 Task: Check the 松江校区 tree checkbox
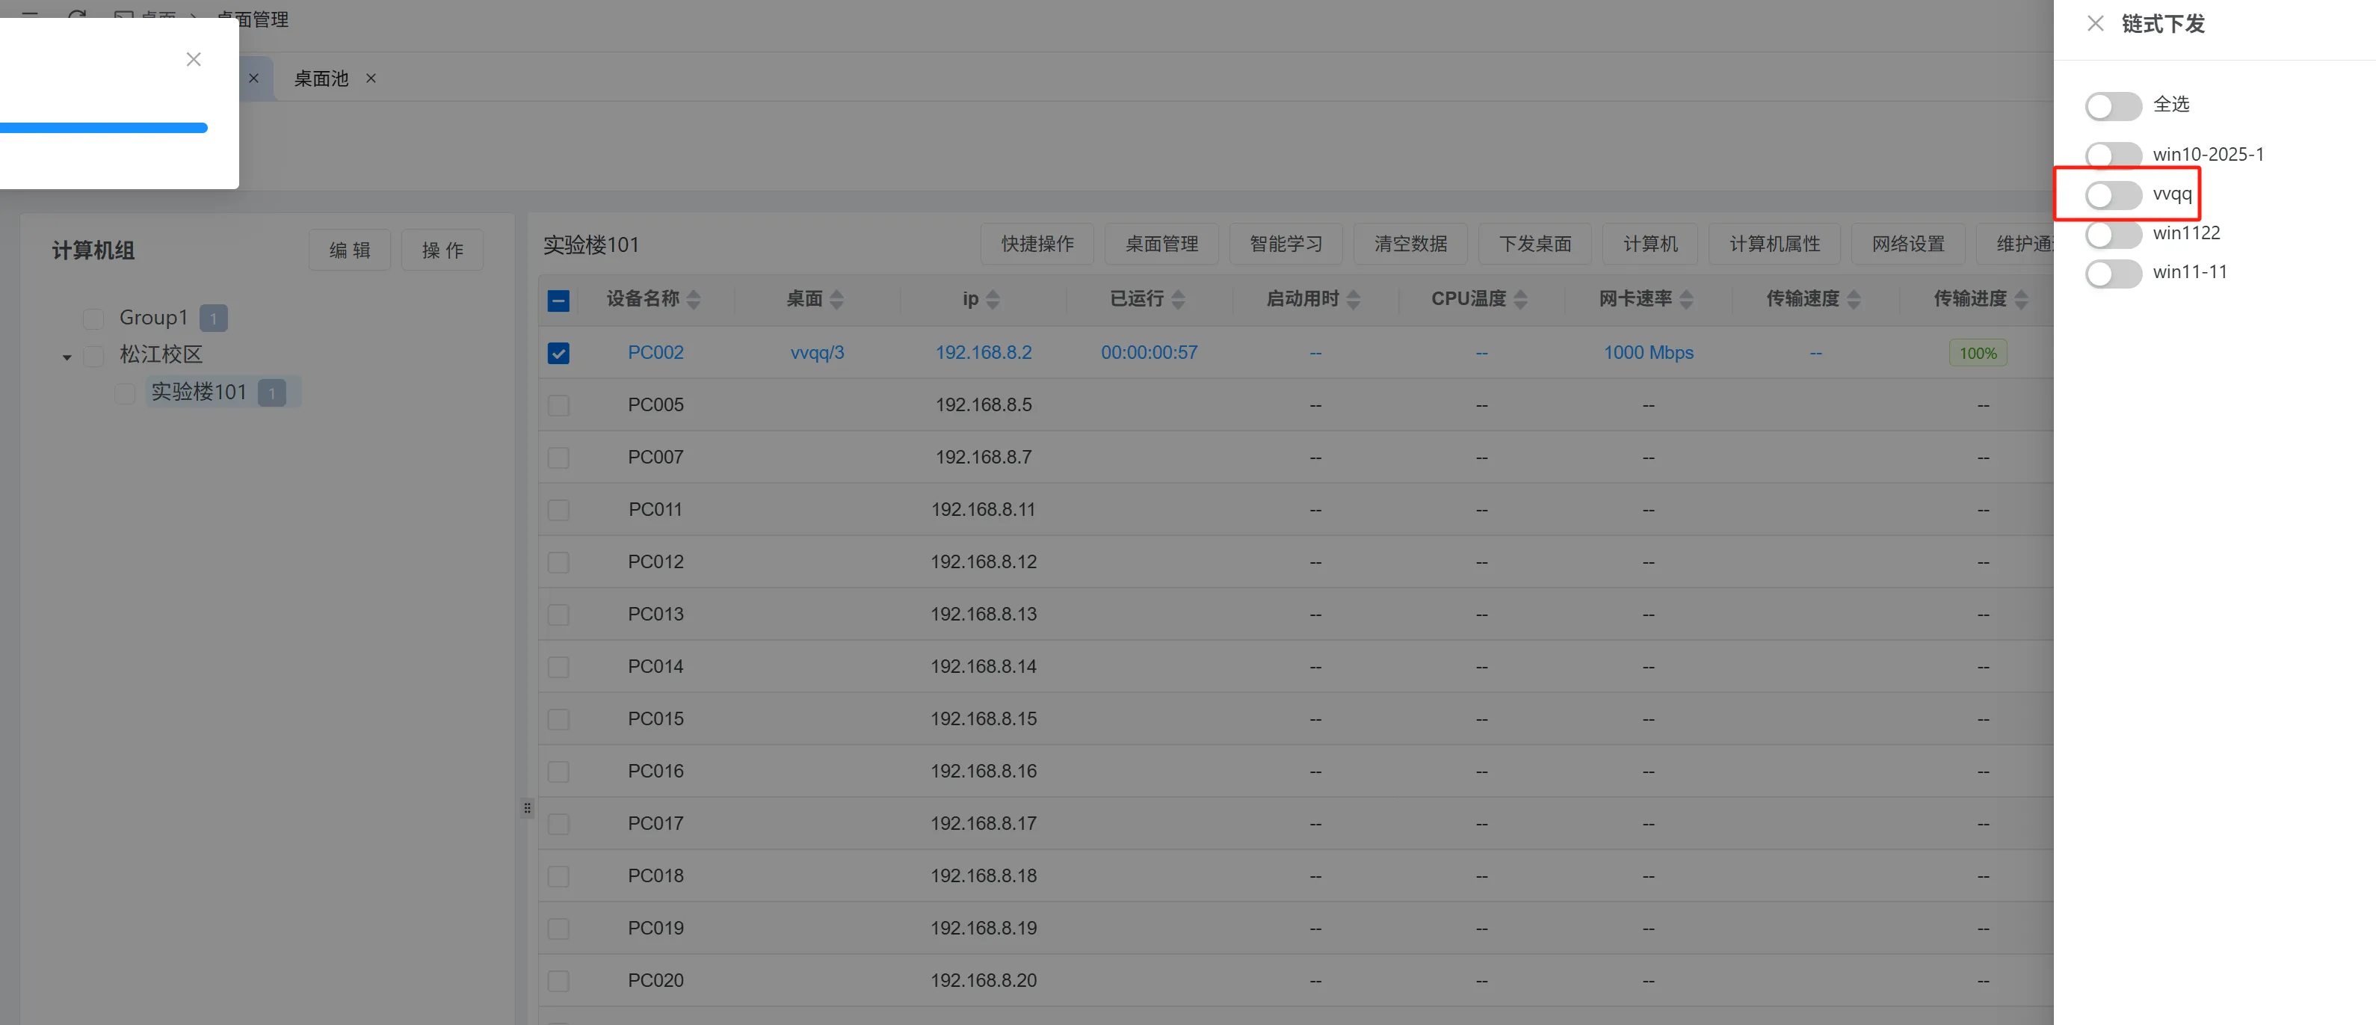[x=93, y=355]
